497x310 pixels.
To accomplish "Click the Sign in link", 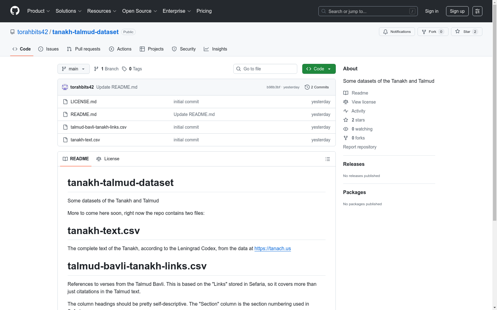I will point(432,11).
